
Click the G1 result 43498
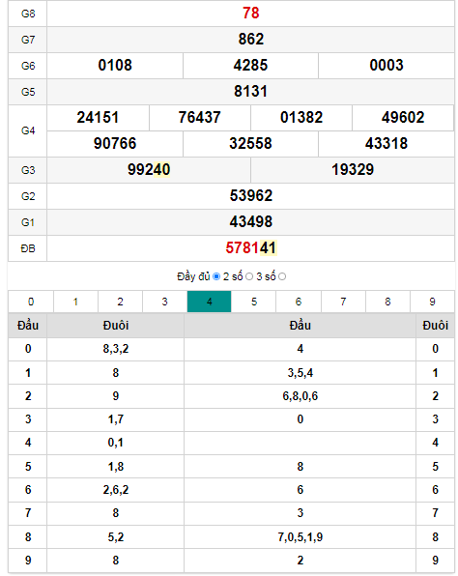pos(251,222)
